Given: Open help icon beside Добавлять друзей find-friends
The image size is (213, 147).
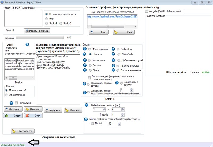Looking at the screenshot, I should click(x=85, y=92).
